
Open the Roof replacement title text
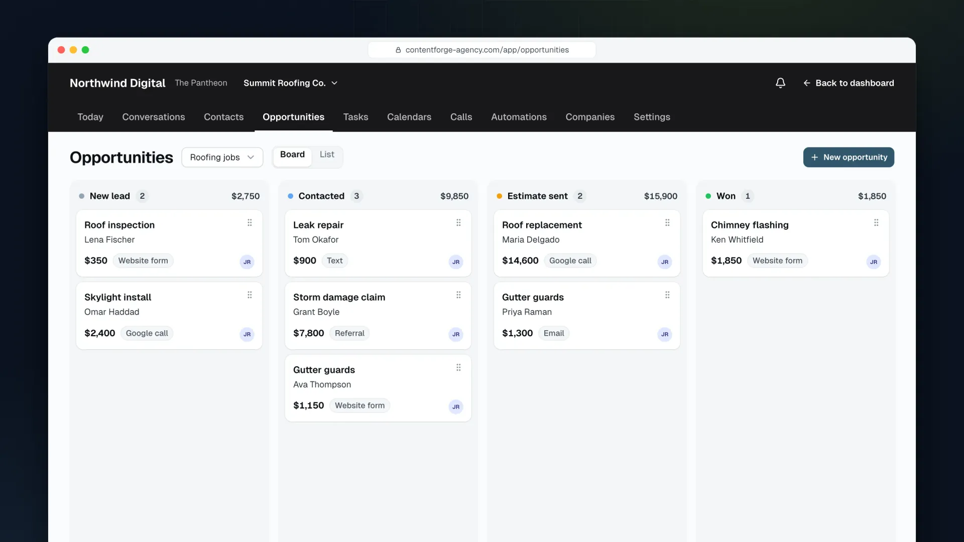click(x=542, y=225)
